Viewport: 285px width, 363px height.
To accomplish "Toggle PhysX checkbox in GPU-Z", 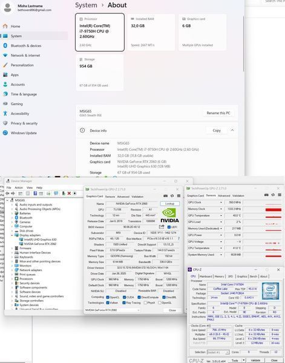I will pos(145,303).
